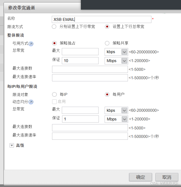The height and width of the screenshot is (187, 181).
Task: Focus the 名称 field containing XSB EMAIL
Action: (x=101, y=19)
